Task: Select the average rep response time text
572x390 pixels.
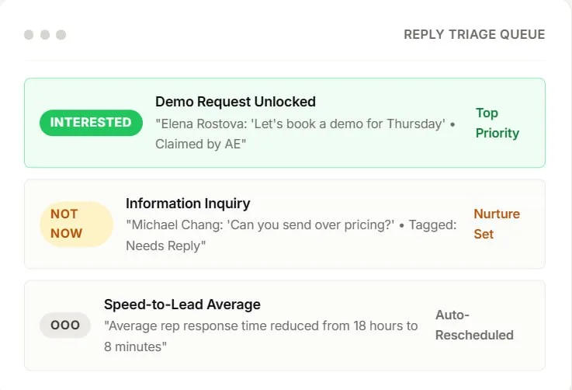Action: [x=261, y=336]
